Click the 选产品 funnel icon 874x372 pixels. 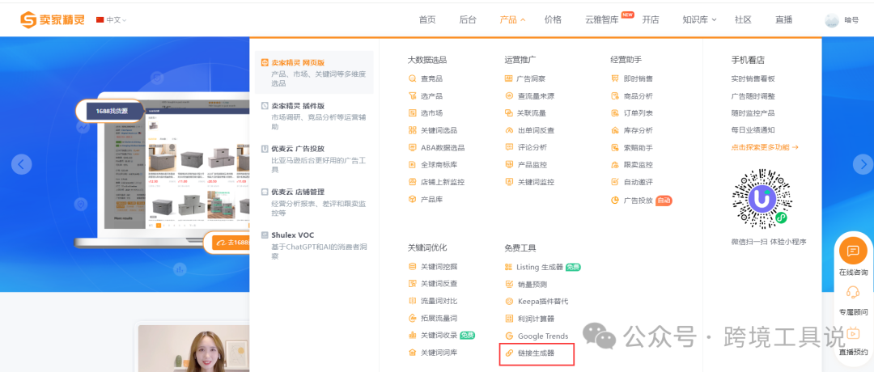tap(413, 95)
